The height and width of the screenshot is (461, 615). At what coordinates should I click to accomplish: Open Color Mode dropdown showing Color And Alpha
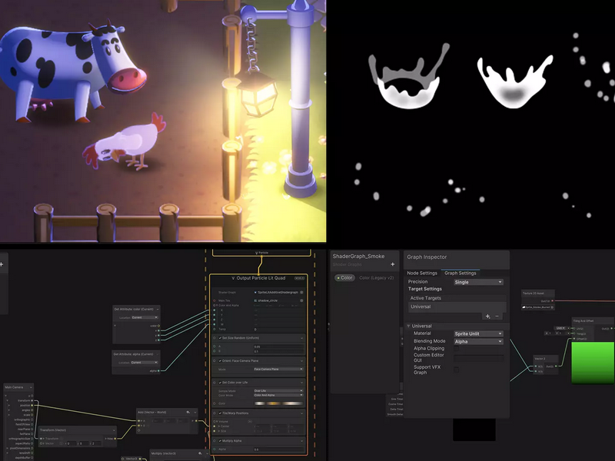(278, 395)
